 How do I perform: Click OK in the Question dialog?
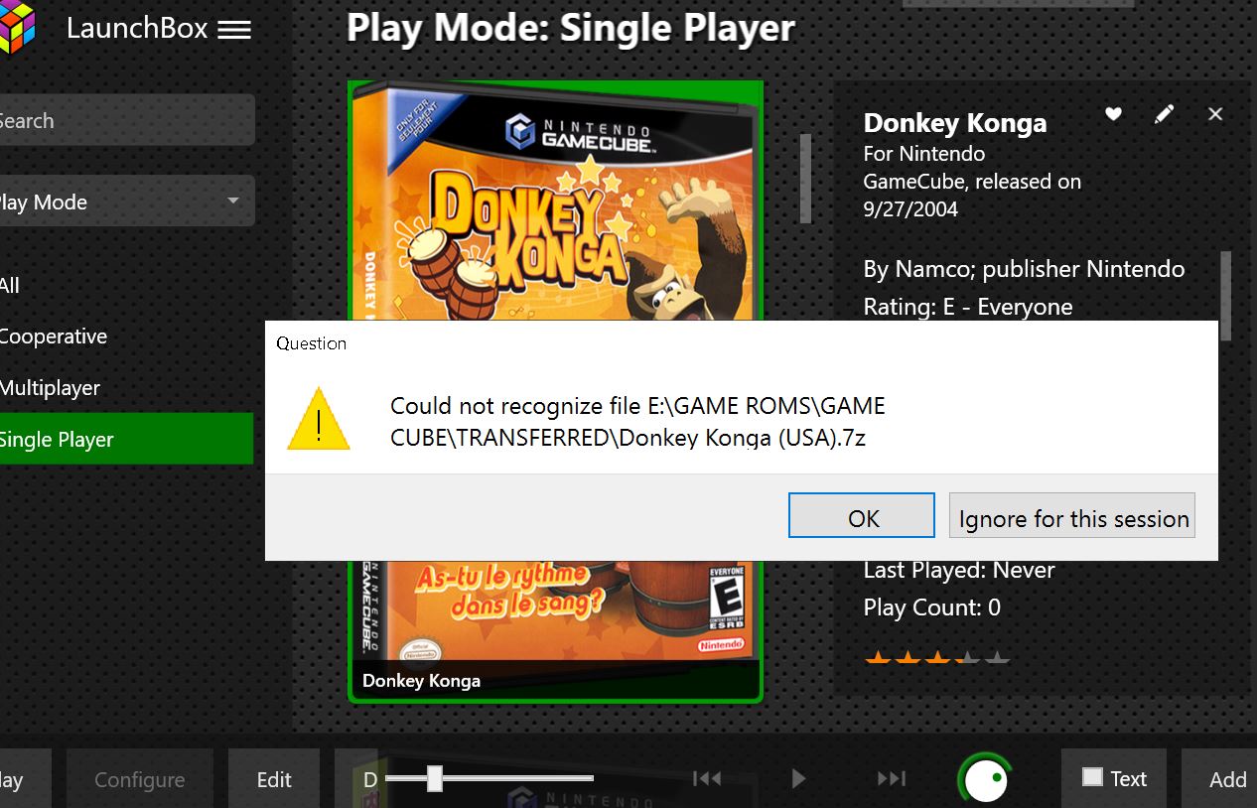(862, 516)
